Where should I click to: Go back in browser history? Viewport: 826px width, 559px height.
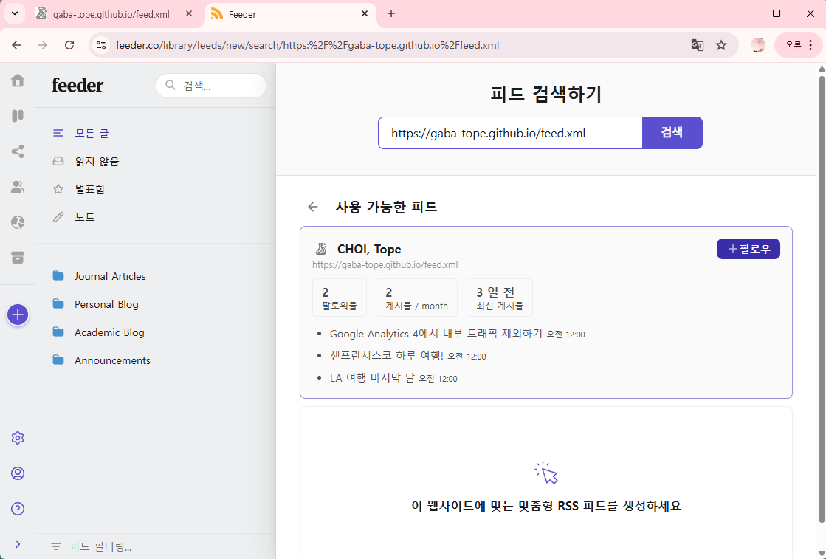pos(16,45)
